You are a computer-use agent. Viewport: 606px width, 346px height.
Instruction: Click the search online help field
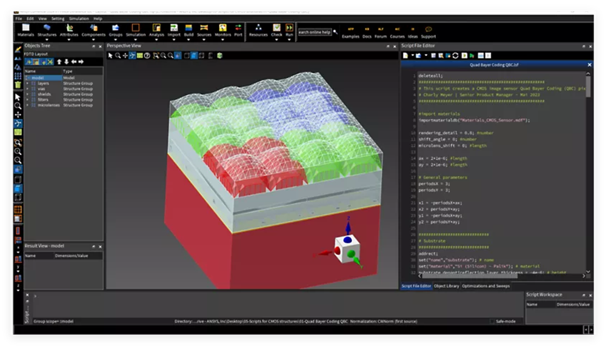tap(315, 32)
